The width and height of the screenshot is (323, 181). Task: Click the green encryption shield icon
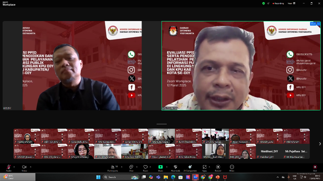coord(264,3)
